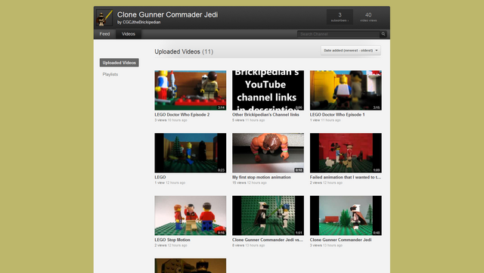Open the Videos tab
484x273 pixels.
tap(129, 34)
